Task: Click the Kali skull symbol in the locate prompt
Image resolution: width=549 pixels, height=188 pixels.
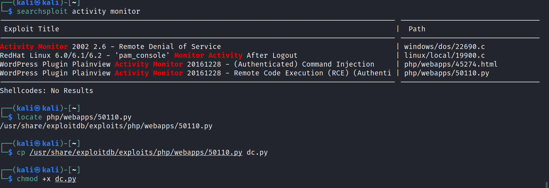Action: pos(38,108)
